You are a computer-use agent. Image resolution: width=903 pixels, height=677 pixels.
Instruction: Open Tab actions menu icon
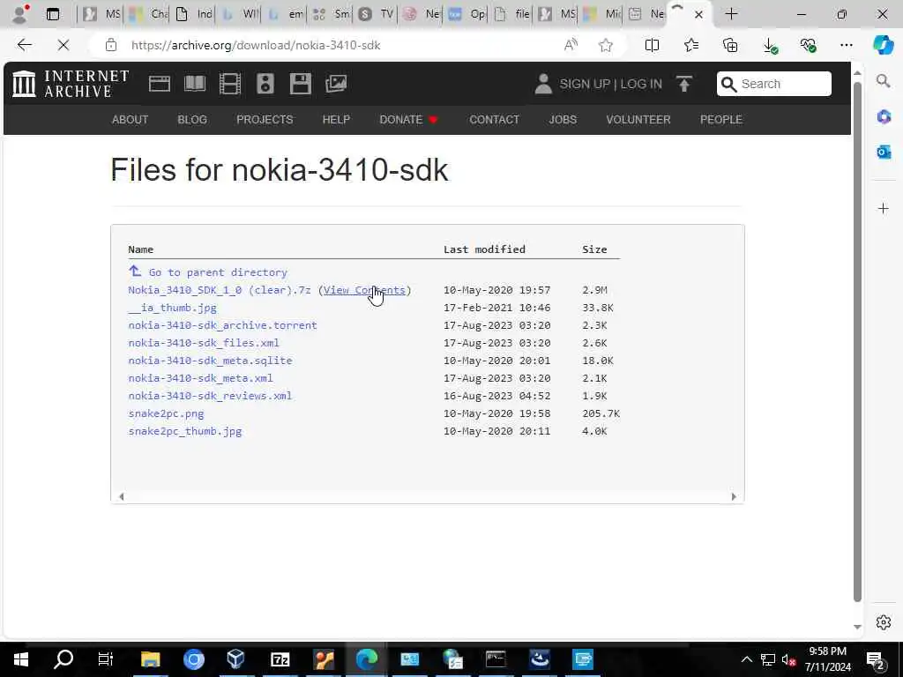[x=52, y=14]
